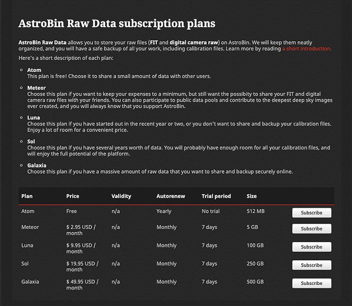
Task: Click the Plan column header
Action: (x=26, y=196)
